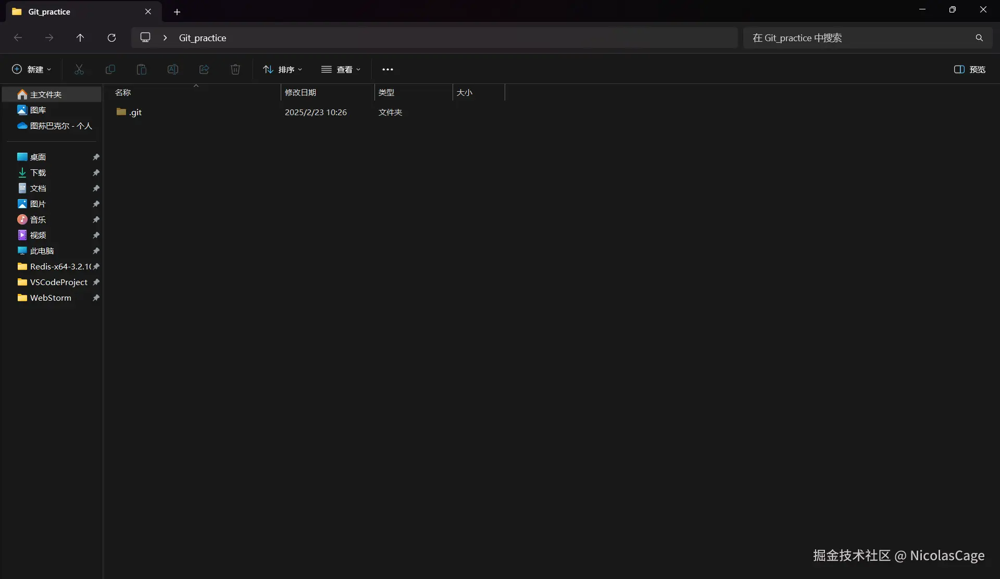Viewport: 1000px width, 579px height.
Task: Open the three-dots more options menu
Action: pos(387,69)
